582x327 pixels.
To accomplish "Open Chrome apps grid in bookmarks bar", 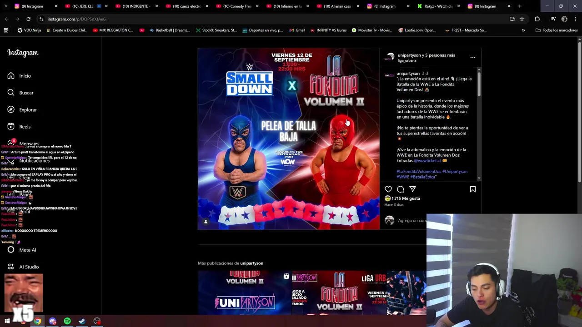I will pyautogui.click(x=6, y=30).
